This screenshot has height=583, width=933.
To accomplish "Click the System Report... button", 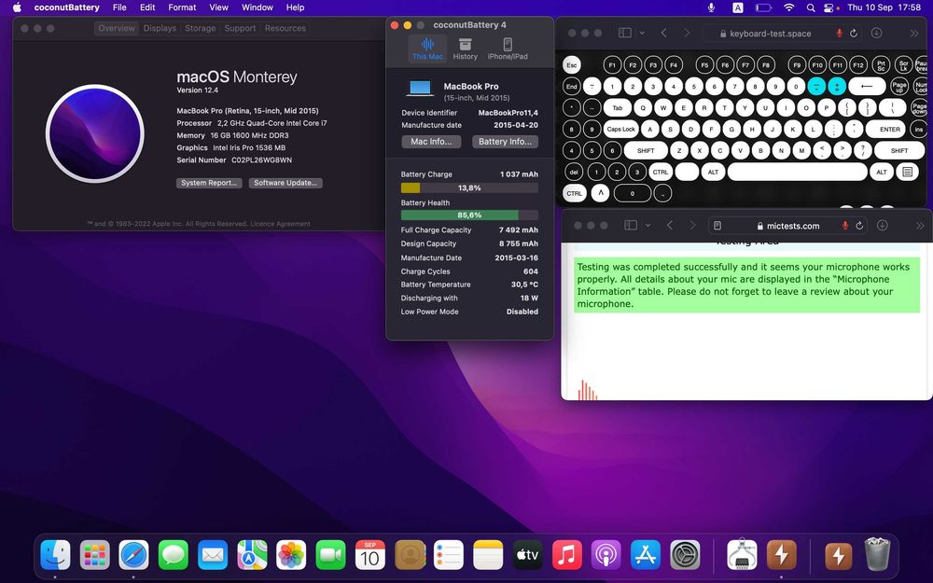I will pyautogui.click(x=209, y=183).
